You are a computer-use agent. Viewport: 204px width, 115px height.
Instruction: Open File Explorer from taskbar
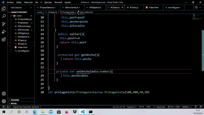coord(43,112)
